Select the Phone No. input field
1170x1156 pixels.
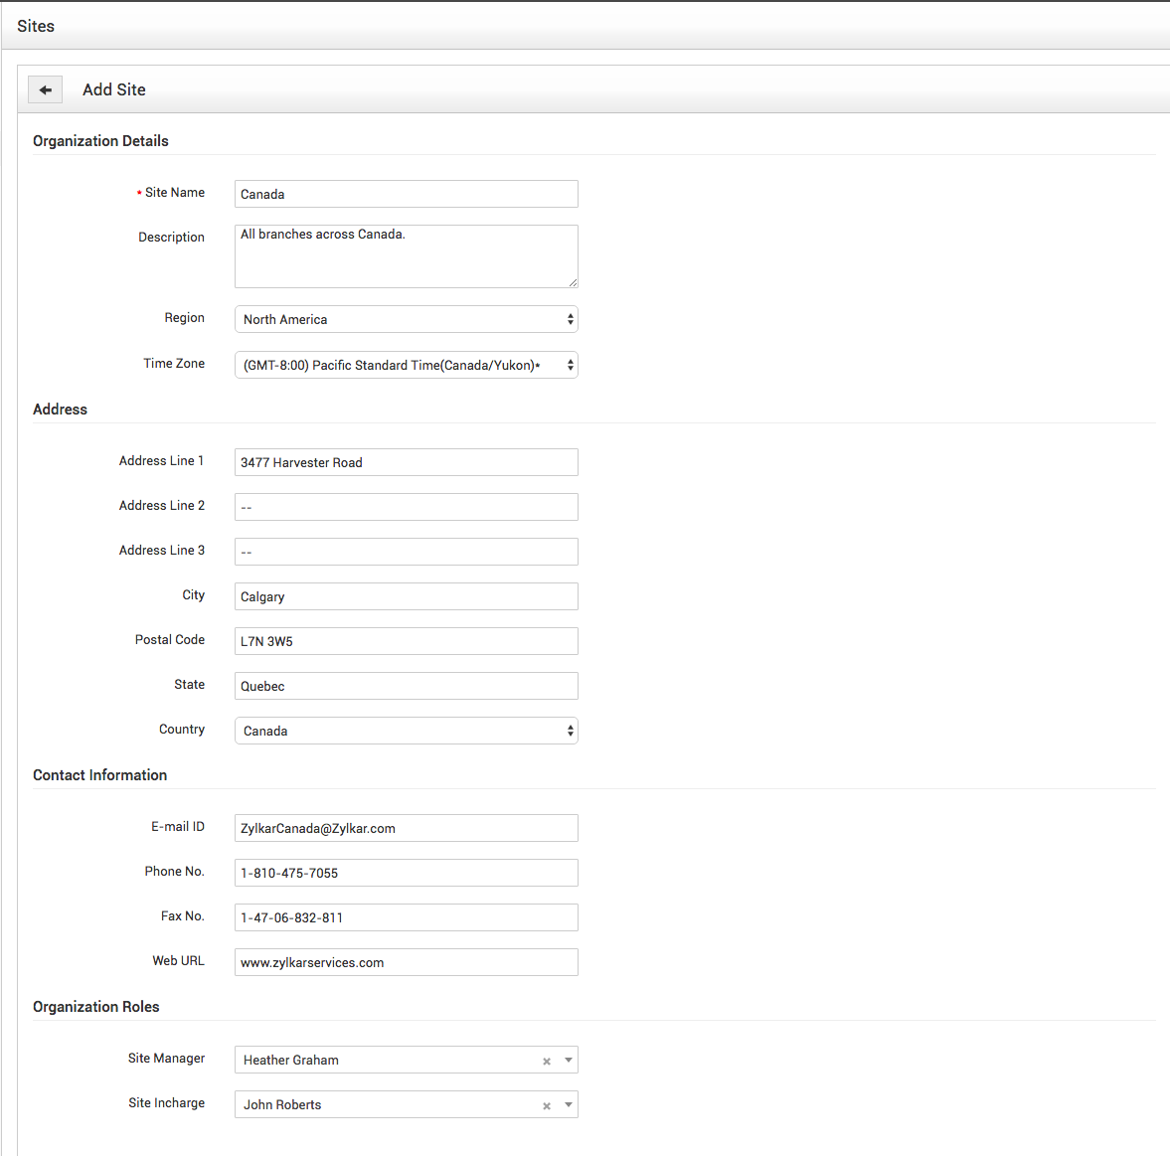click(406, 873)
